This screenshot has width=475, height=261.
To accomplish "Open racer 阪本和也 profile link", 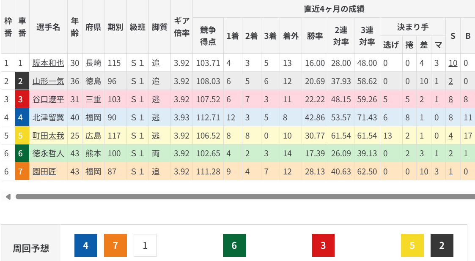I will [48, 63].
